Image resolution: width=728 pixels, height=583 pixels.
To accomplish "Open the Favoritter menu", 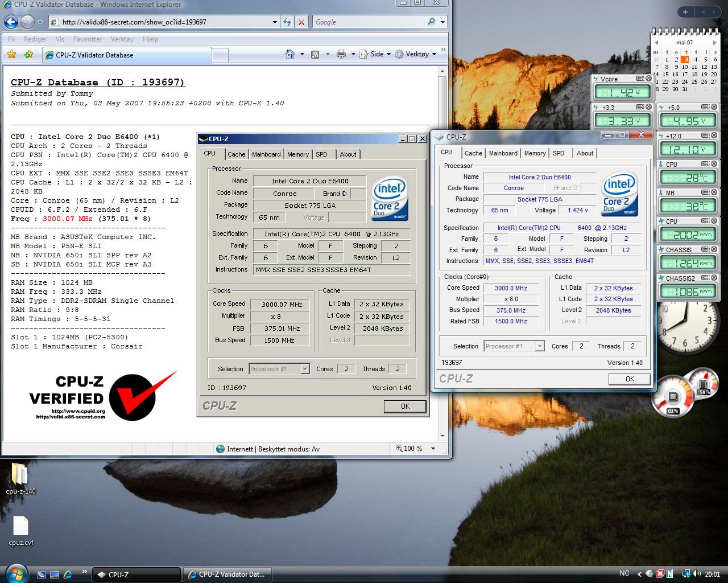I will point(88,39).
